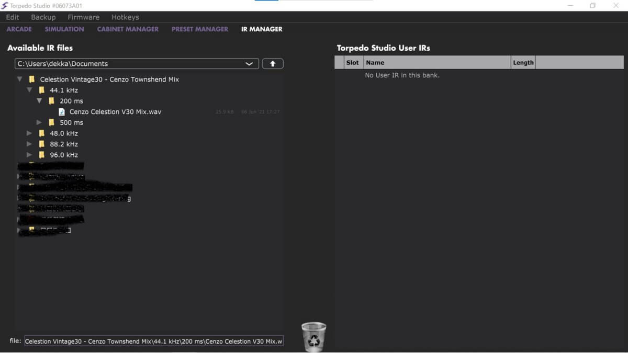Expand the 96.0 kHz folder
This screenshot has width=628, height=353.
(30, 155)
